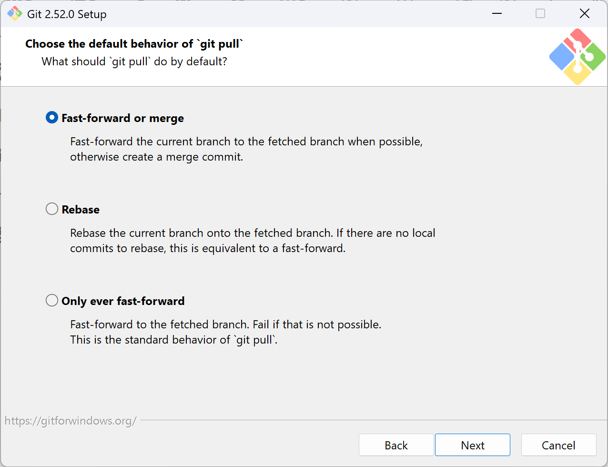The height and width of the screenshot is (467, 608).
Task: Click the Rebase description about local commits
Action: point(253,241)
